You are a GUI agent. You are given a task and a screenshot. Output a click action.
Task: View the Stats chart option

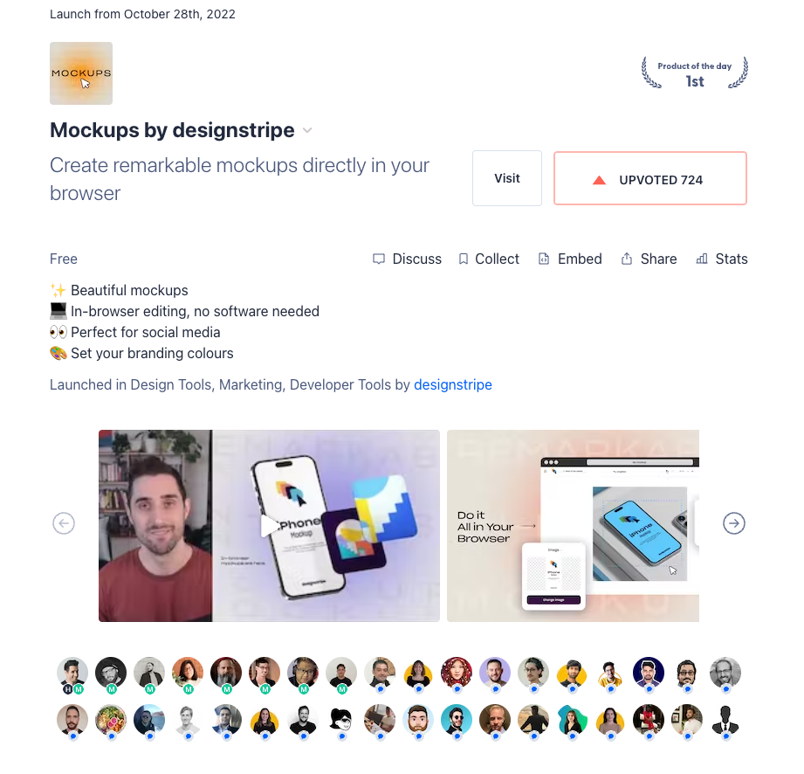click(722, 259)
